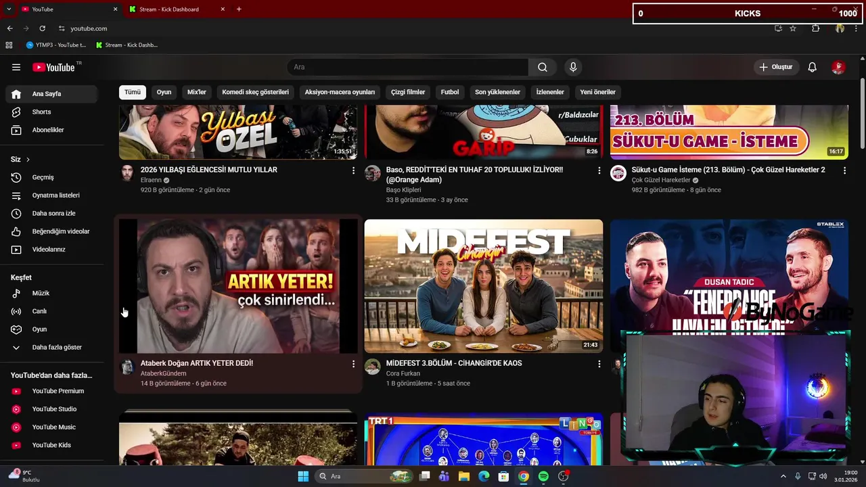Open video title MİDEFEST 3.BÖLÜM
The image size is (866, 487).
(454, 363)
